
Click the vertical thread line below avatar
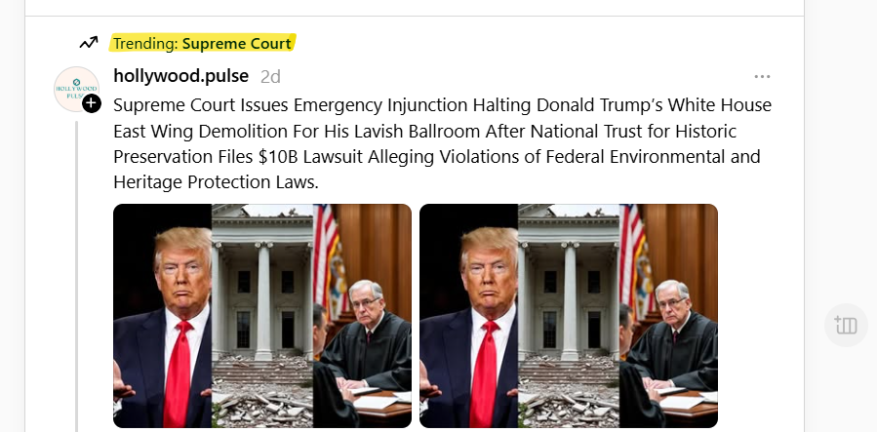tap(77, 276)
